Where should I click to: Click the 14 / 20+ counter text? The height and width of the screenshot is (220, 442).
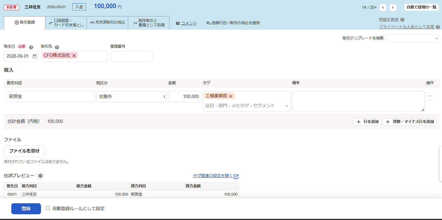pos(369,7)
